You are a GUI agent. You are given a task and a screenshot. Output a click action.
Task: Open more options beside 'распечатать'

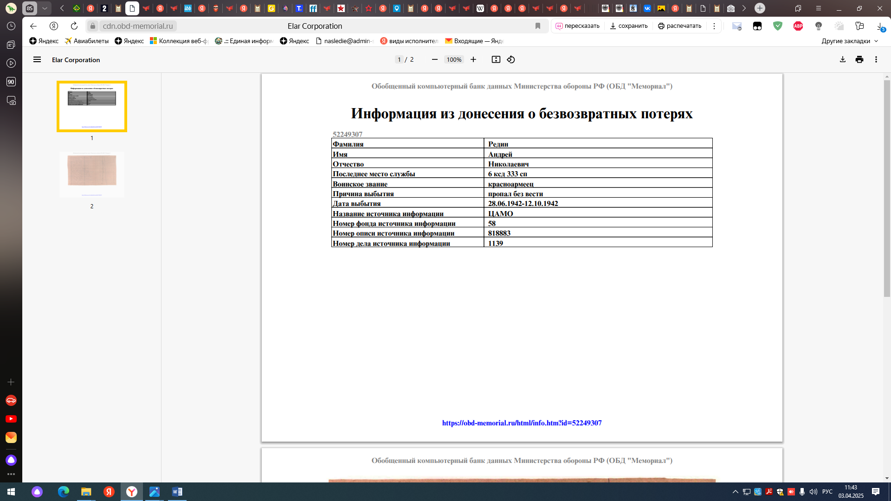pyautogui.click(x=714, y=26)
